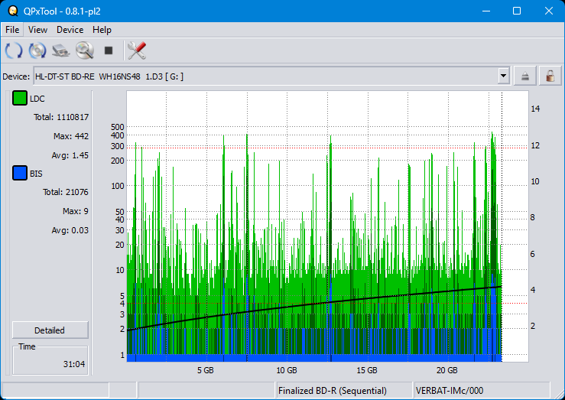The image size is (565, 400).
Task: Open the Device menu
Action: (x=70, y=30)
